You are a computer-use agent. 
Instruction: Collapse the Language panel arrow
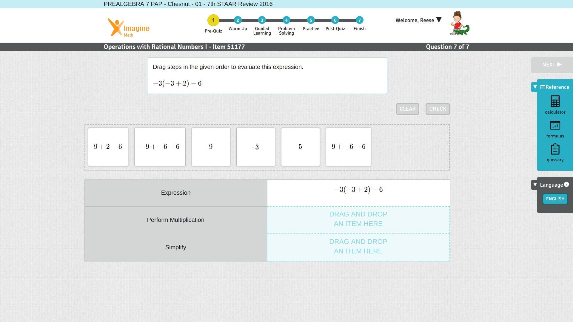point(535,185)
